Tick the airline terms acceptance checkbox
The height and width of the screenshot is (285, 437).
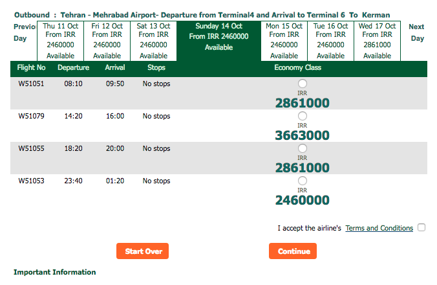click(x=421, y=227)
